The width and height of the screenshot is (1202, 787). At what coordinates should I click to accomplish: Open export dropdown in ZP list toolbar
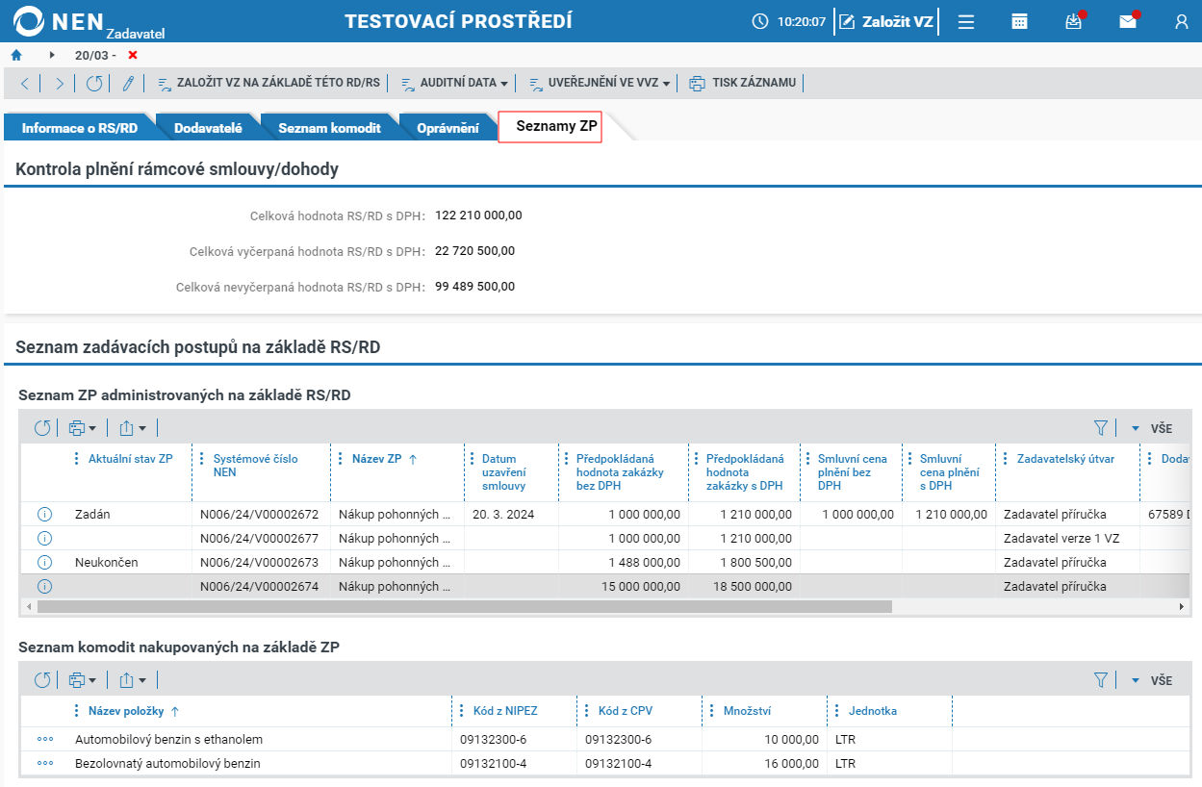[x=133, y=428]
